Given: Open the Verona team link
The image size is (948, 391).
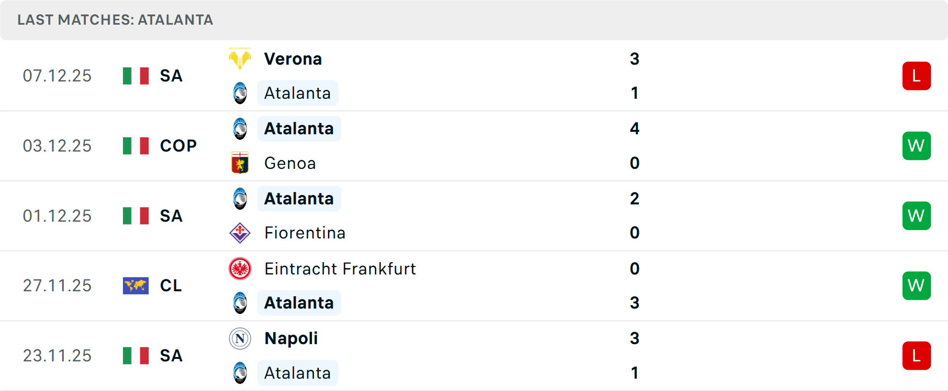Looking at the screenshot, I should click(x=293, y=59).
